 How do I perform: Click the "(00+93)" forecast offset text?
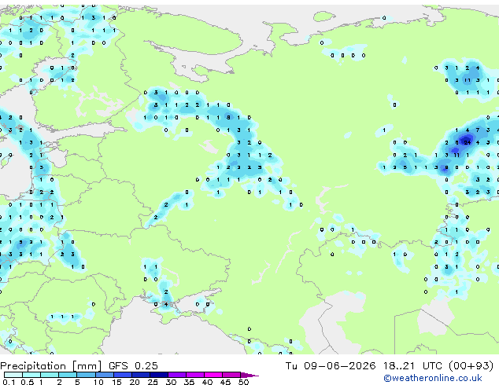(x=471, y=366)
